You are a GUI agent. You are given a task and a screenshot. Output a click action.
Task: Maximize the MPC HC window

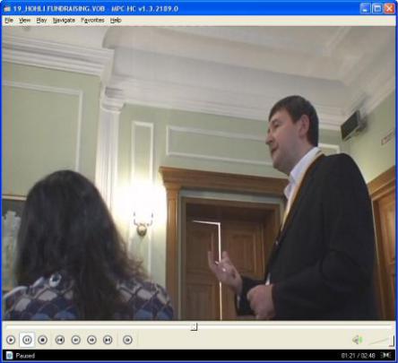tap(377, 8)
